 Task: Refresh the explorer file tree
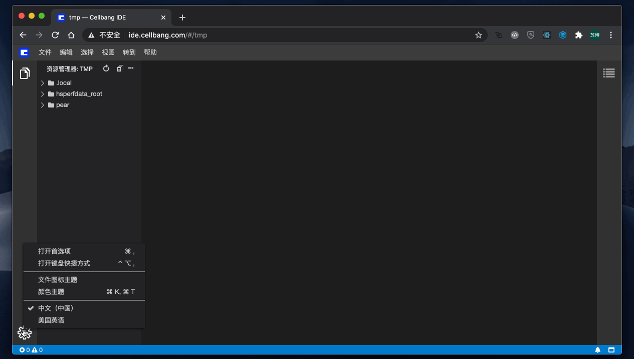[x=106, y=68]
